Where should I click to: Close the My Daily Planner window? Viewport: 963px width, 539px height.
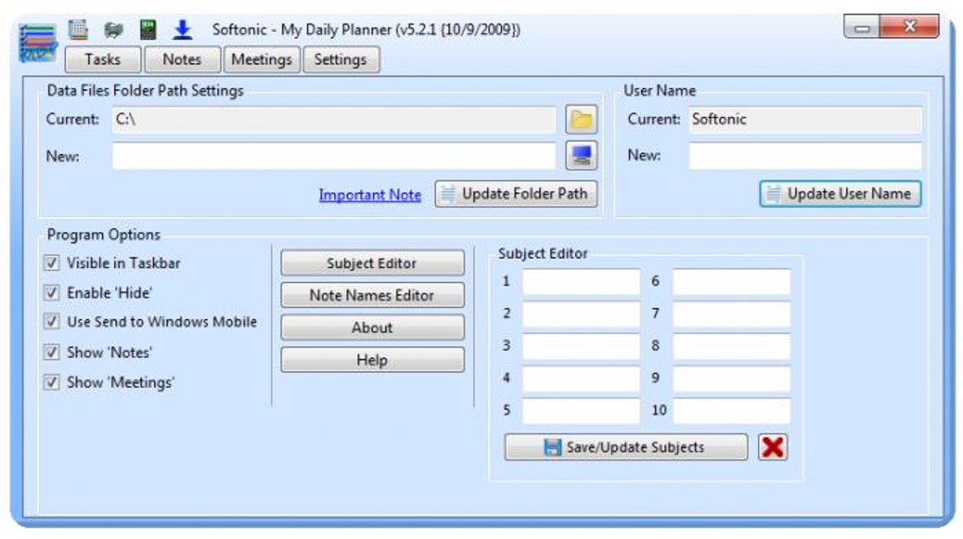point(909,27)
